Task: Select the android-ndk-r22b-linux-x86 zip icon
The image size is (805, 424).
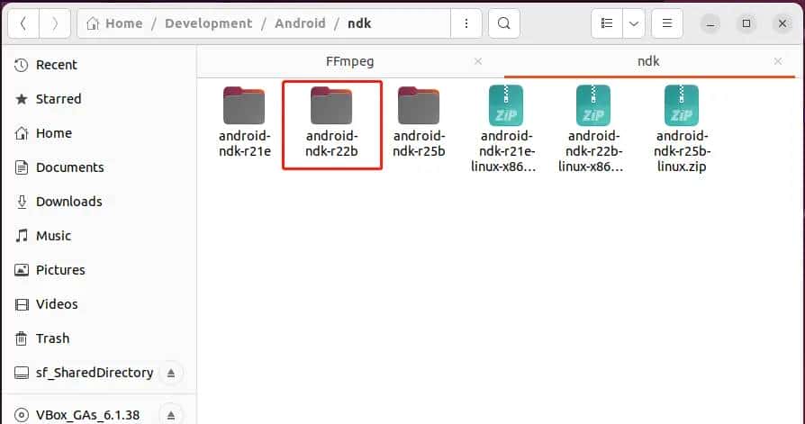Action: pos(593,105)
